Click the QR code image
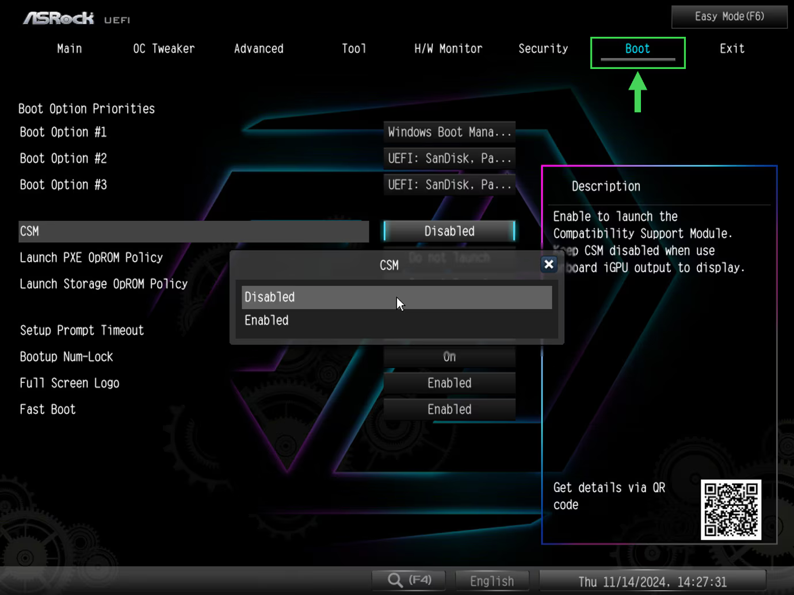Viewport: 794px width, 595px height. pos(731,509)
